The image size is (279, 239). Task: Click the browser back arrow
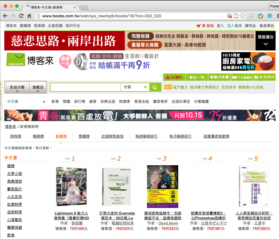5,16
